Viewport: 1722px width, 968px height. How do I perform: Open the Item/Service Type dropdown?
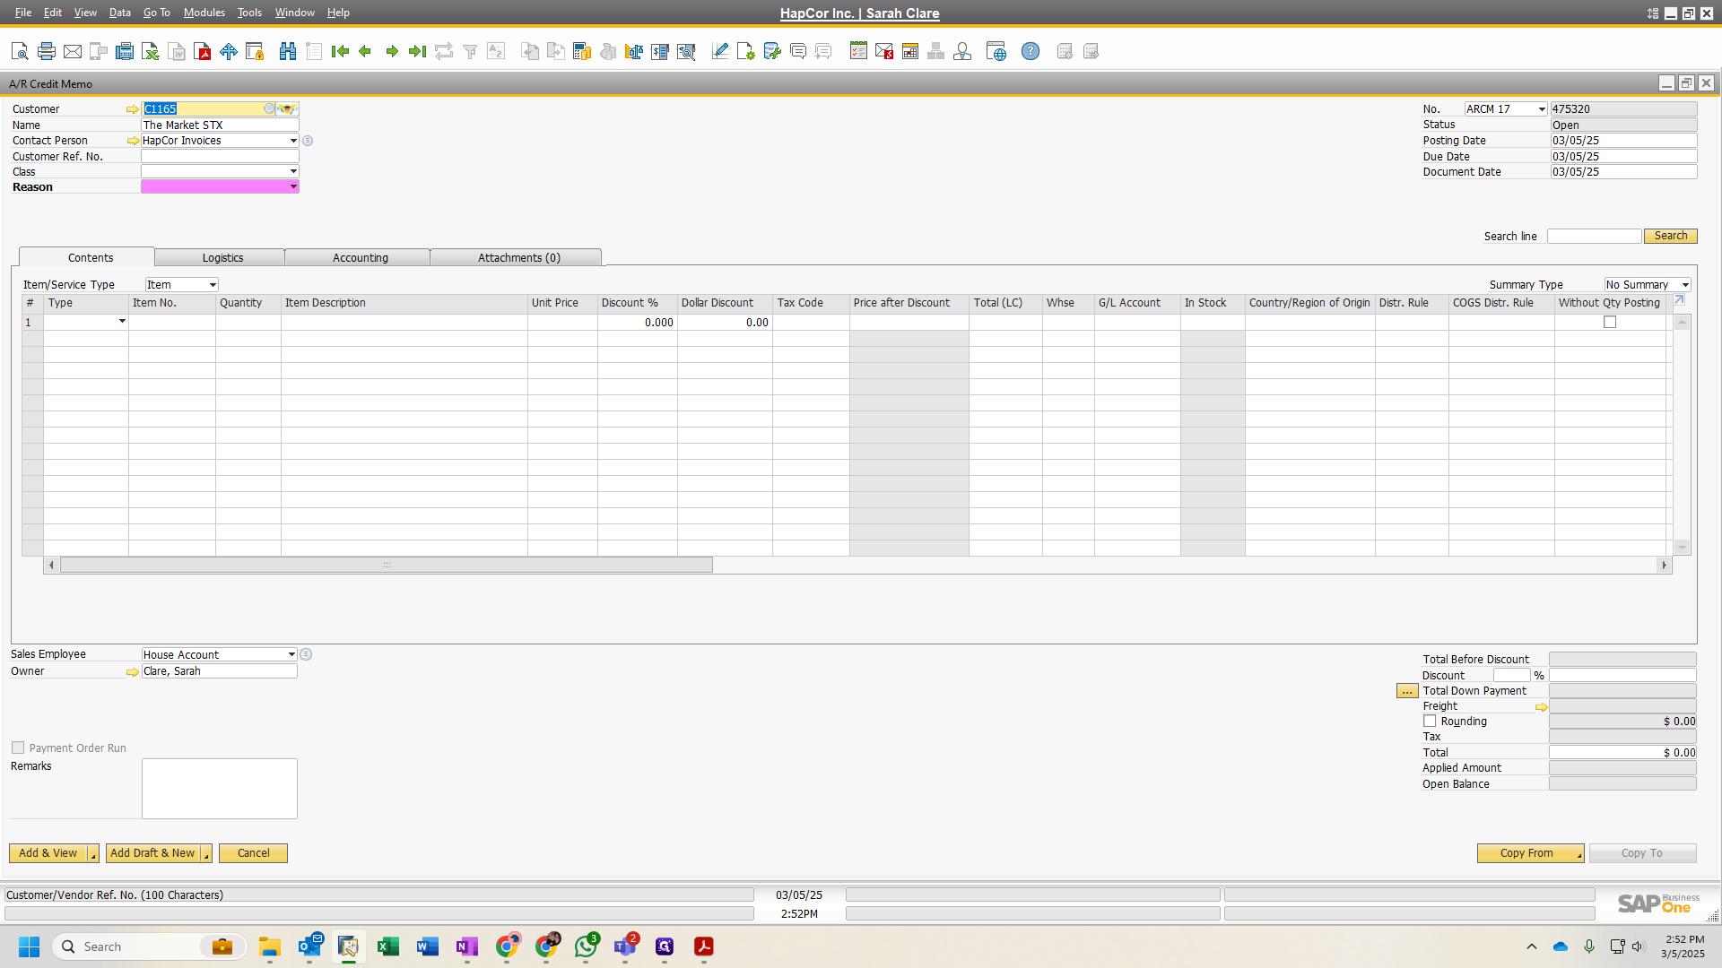(213, 285)
